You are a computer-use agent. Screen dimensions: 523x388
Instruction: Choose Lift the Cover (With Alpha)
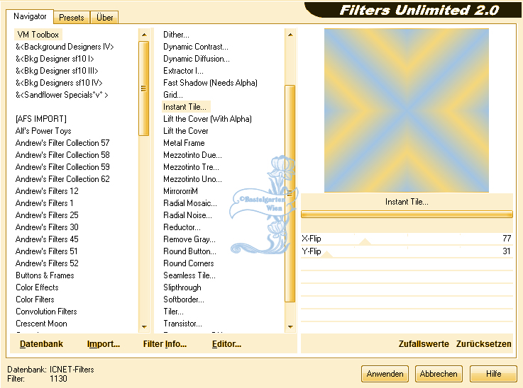click(207, 119)
